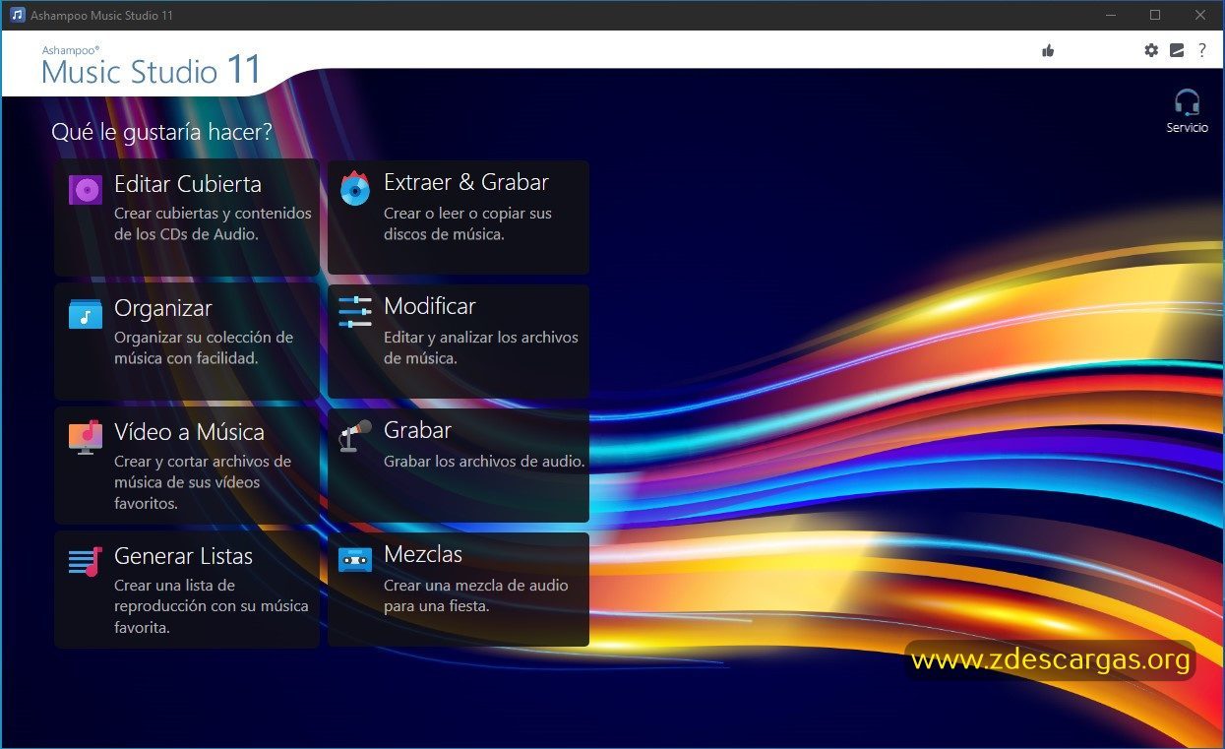The image size is (1225, 749).
Task: Click 'Crear o leer o copiar' description
Action: pyautogui.click(x=467, y=223)
